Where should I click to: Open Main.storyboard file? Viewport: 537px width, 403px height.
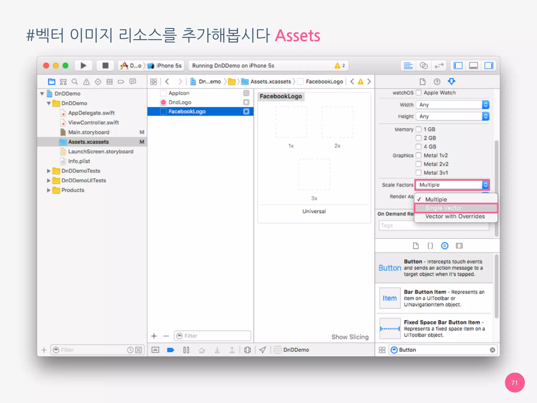point(89,132)
